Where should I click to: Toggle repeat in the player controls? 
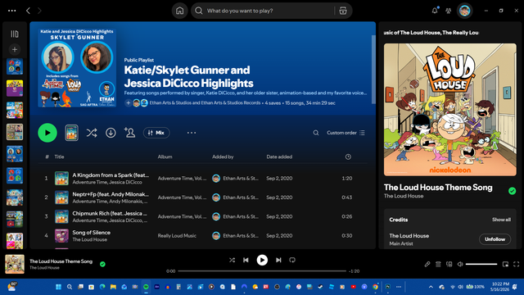click(292, 260)
